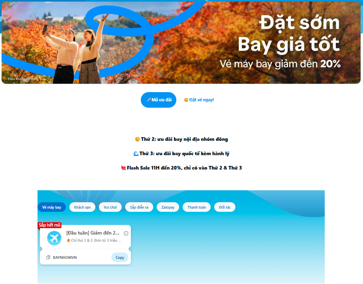363x284 pixels.
Task: Click the sun icon next to Đặt vé ngay
Action: click(186, 100)
